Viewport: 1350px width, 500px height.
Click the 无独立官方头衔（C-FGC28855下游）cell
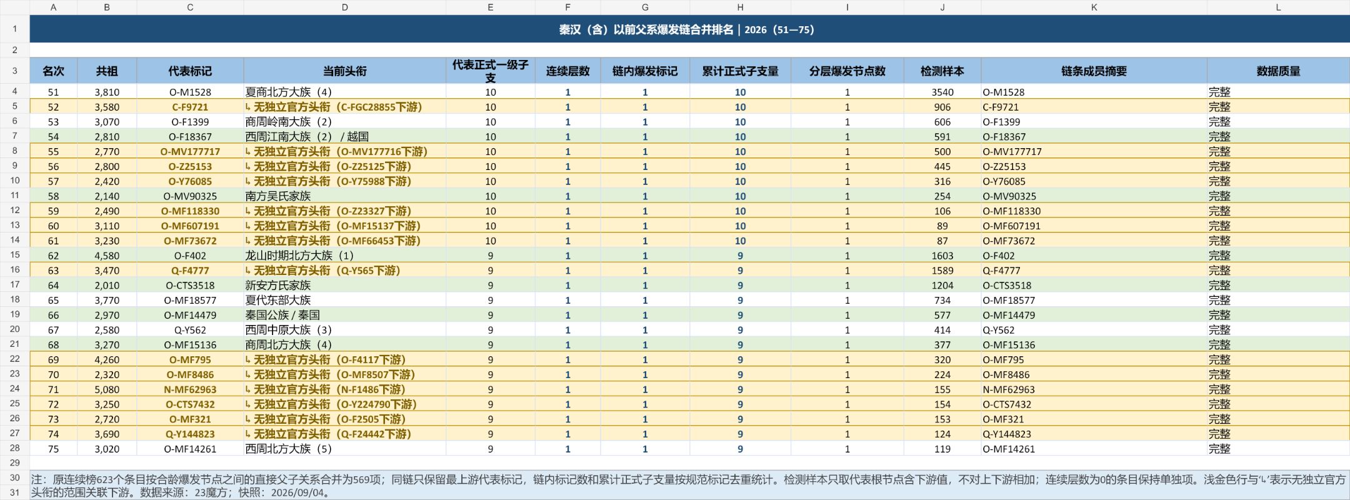tap(344, 107)
